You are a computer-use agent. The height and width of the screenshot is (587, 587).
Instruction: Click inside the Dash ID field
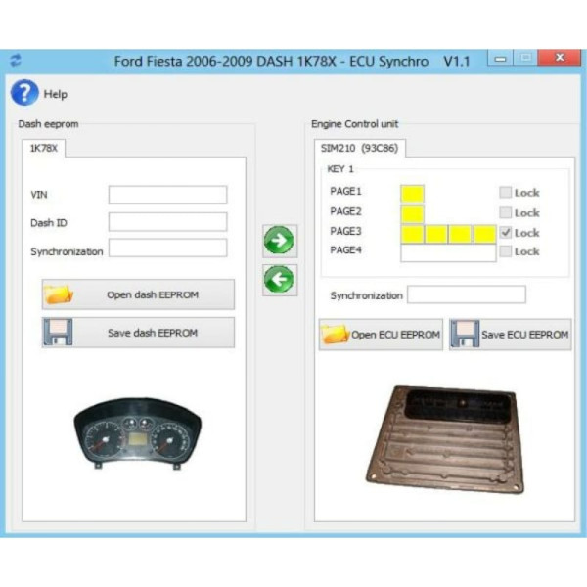[167, 222]
